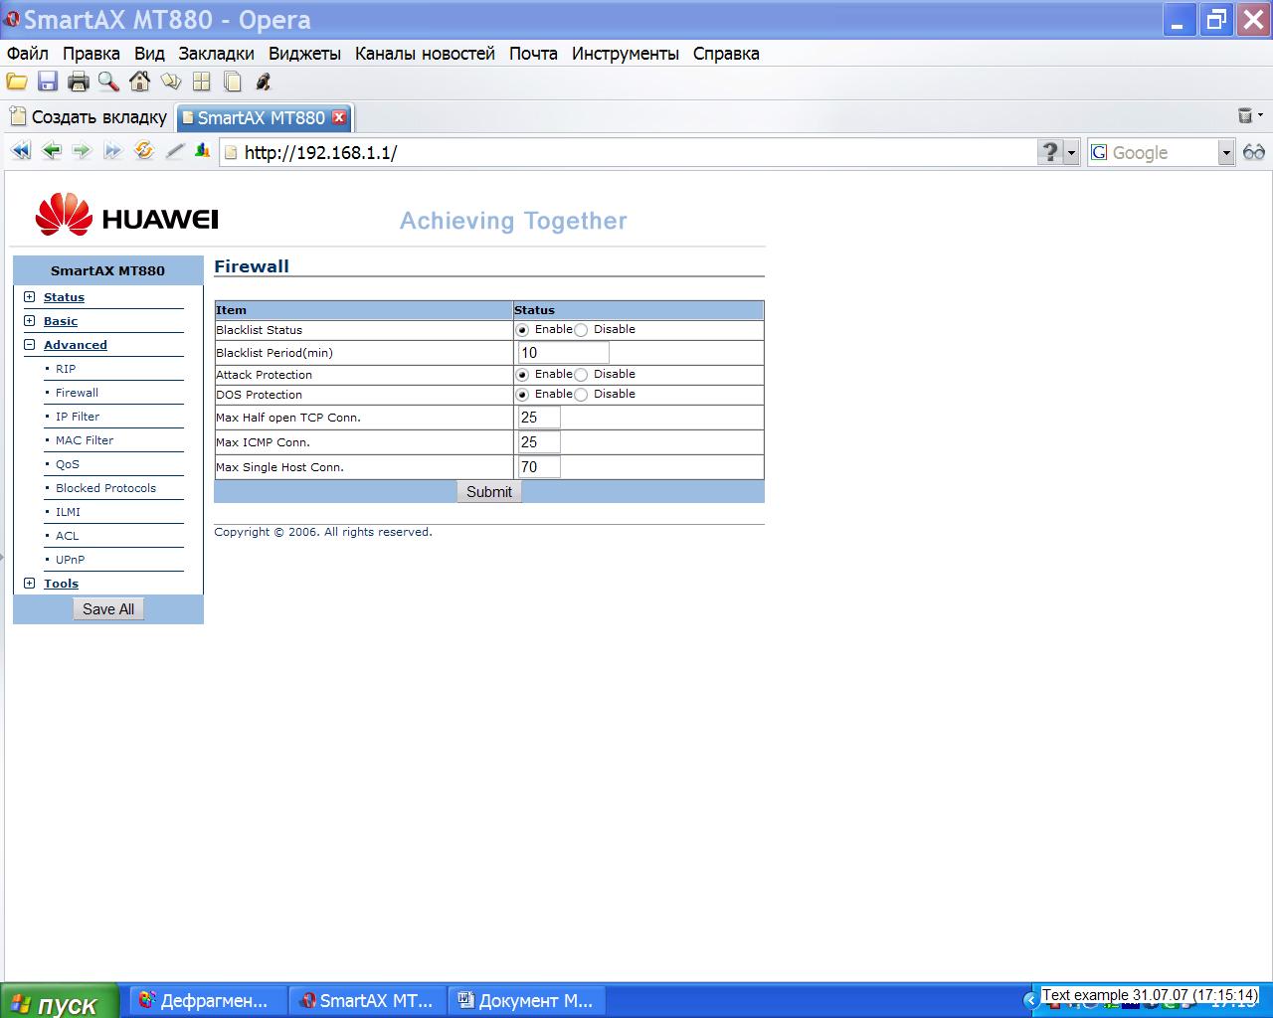
Task: Click the green Back arrow
Action: pos(52,151)
